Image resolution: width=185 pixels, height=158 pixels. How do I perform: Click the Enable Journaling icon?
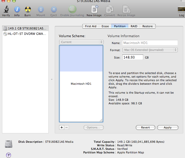(x=72, y=9)
